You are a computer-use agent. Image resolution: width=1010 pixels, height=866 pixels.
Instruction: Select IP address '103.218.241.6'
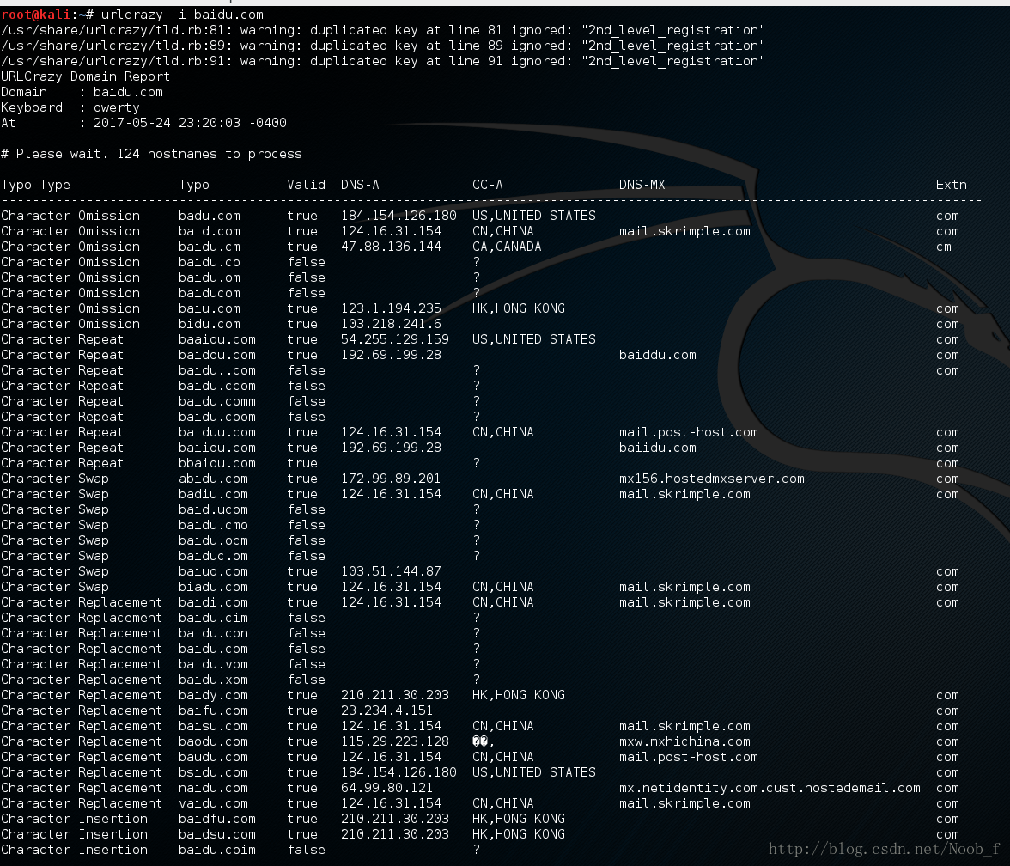point(391,323)
